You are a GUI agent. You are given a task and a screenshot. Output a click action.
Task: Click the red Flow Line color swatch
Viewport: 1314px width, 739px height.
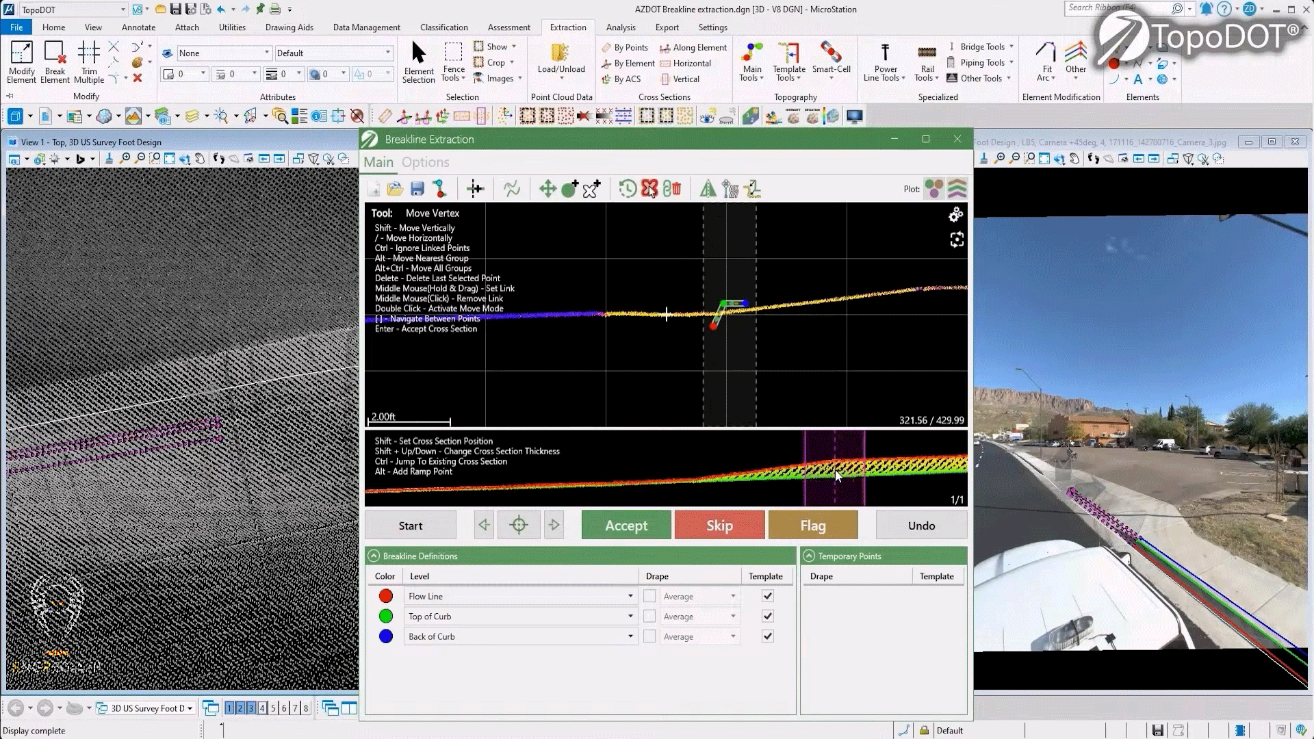(385, 597)
